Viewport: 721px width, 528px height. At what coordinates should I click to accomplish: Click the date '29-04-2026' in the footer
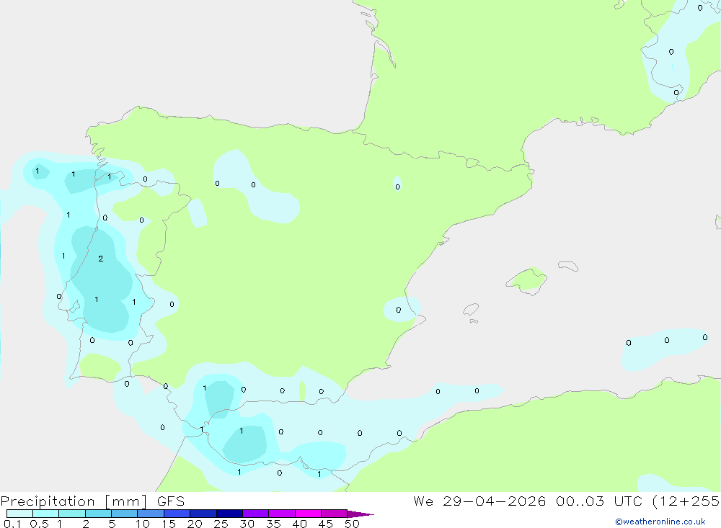[495, 501]
